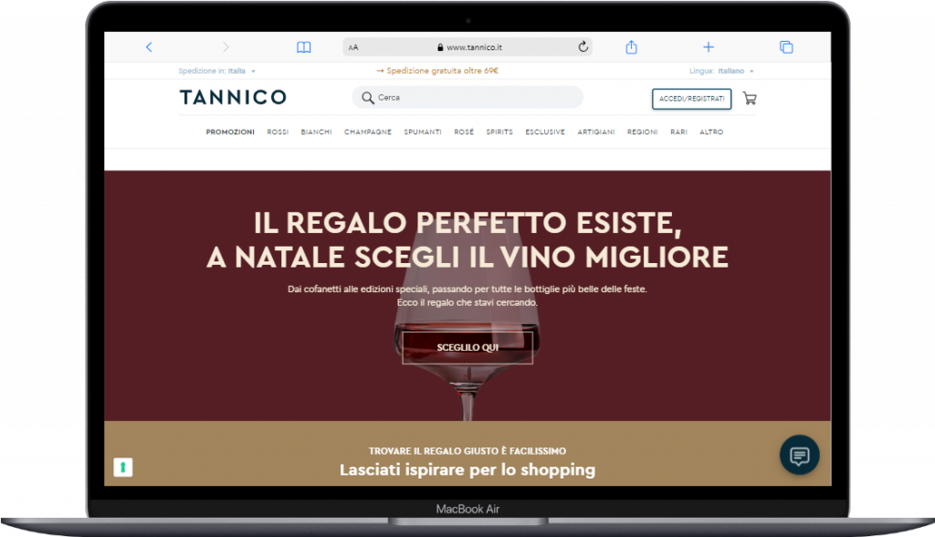Click the SCEGLILO QUI banner button
The width and height of the screenshot is (935, 537).
point(467,347)
